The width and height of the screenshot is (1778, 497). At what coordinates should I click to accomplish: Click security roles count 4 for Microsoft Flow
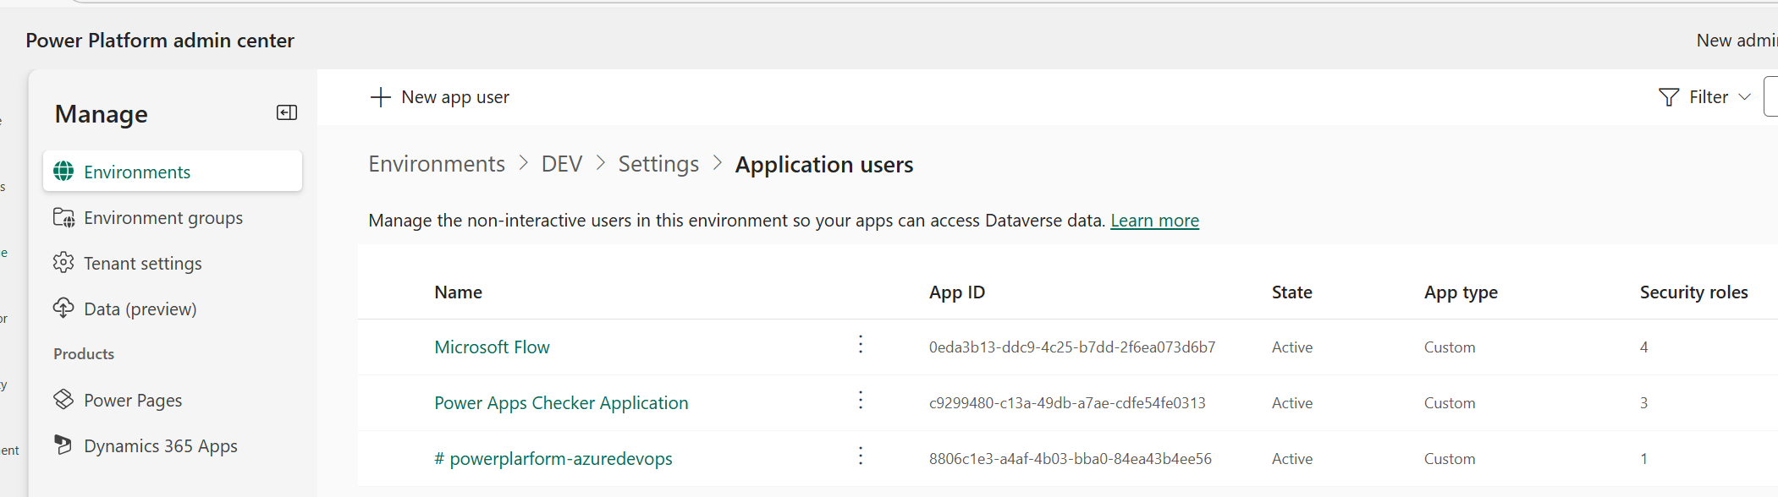1643,347
